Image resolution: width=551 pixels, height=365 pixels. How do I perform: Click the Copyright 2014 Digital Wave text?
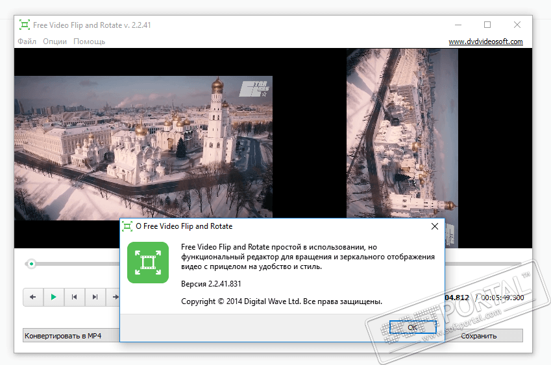click(282, 301)
